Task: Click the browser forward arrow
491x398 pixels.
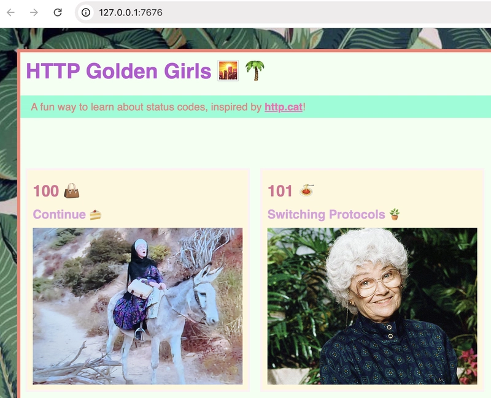Action: click(x=34, y=12)
